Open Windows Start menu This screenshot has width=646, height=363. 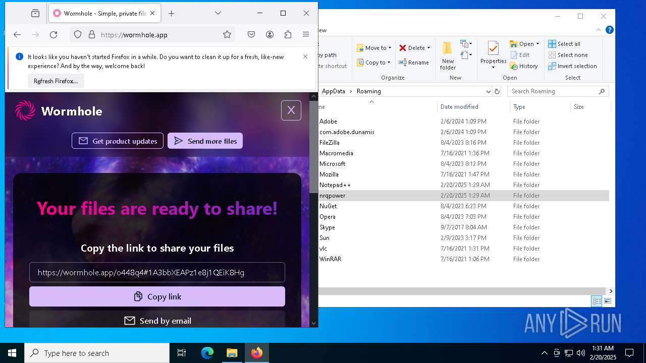point(12,353)
